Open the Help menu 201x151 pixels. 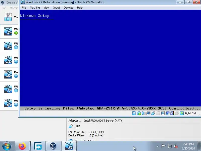click(x=80, y=8)
